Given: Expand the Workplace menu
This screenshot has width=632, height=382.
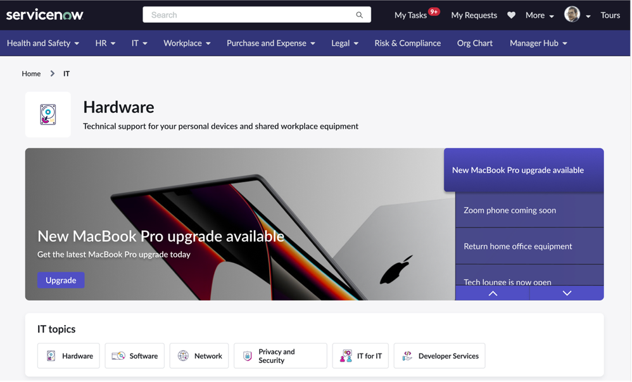Looking at the screenshot, I should pos(187,43).
